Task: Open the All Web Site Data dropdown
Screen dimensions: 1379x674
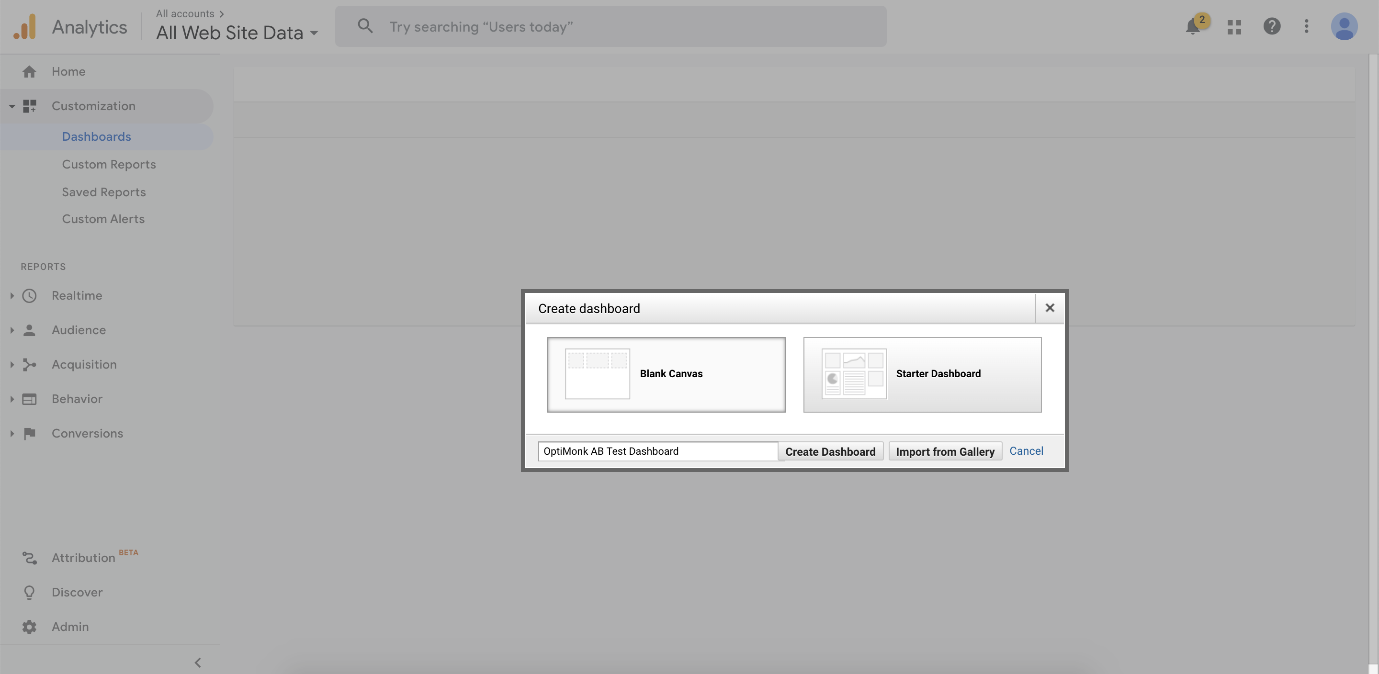Action: 237,33
